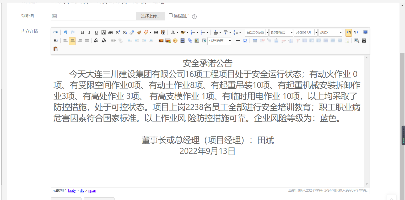The width and height of the screenshot is (405, 200).
Task: Open the 段落格式 paragraph format dropdown
Action: point(281,32)
